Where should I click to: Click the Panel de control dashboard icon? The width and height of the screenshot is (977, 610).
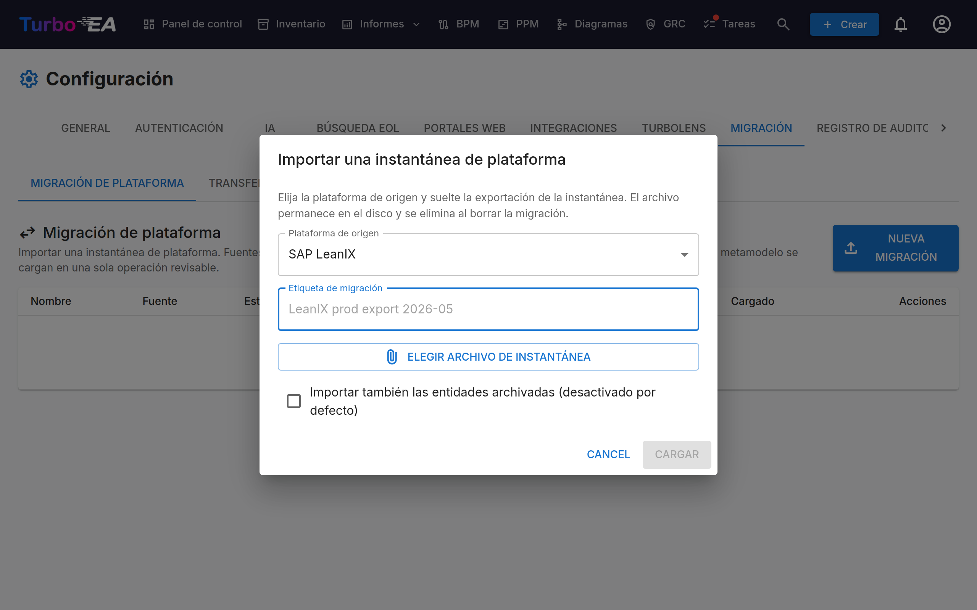point(149,24)
